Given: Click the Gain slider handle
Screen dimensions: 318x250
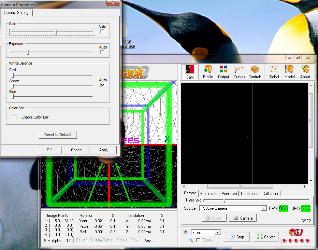Looking at the screenshot, I should click(56, 32).
